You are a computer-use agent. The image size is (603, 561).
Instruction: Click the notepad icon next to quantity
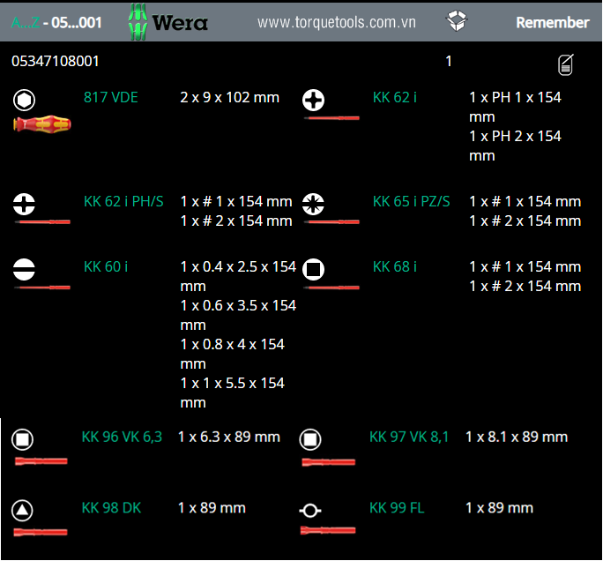coord(566,64)
